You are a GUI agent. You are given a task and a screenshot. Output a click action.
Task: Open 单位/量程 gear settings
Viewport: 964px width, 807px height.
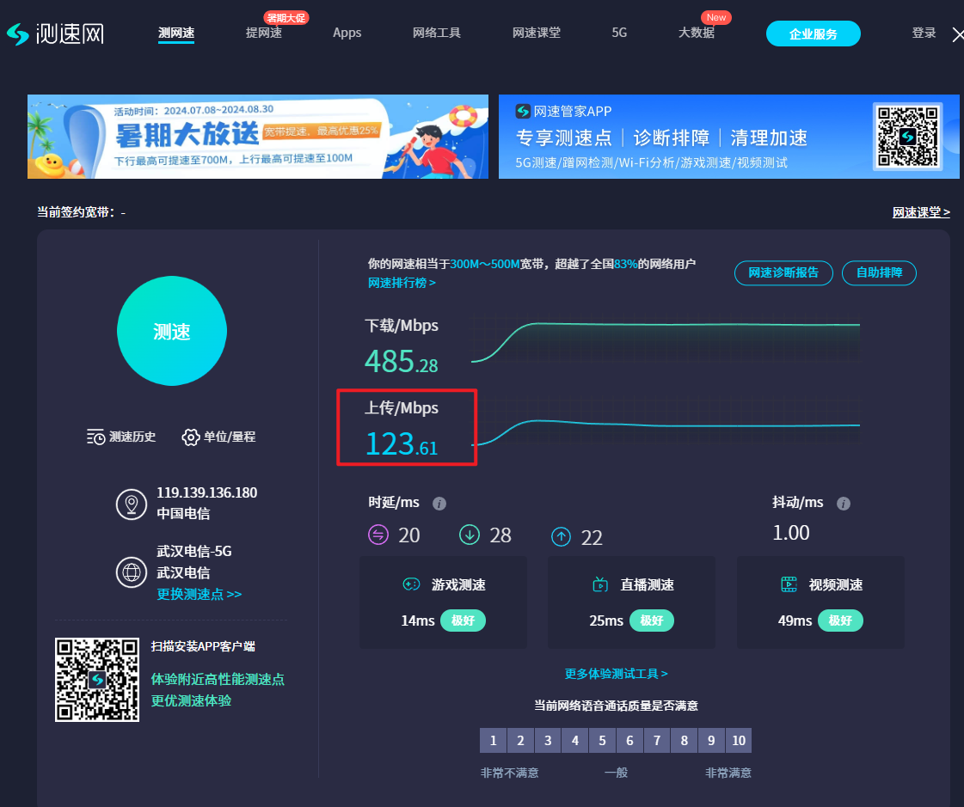(191, 437)
